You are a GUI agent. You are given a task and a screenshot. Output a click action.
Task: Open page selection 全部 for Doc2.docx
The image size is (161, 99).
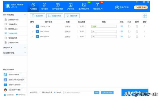pyautogui.click(x=82, y=37)
